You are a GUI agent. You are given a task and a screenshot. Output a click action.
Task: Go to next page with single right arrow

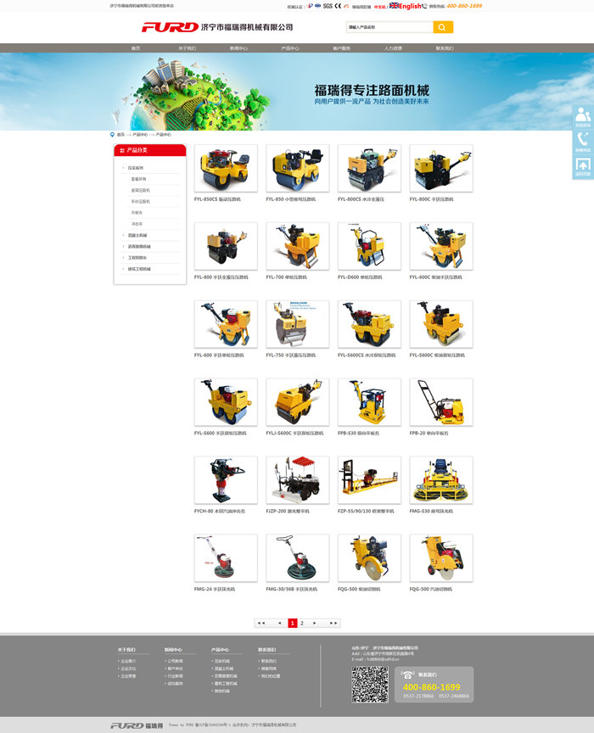coord(314,624)
